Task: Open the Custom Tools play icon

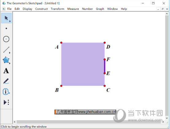Action: pos(6,102)
